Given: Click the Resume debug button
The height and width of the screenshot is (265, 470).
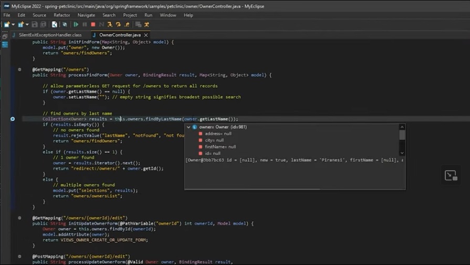Looking at the screenshot, I should point(76,25).
